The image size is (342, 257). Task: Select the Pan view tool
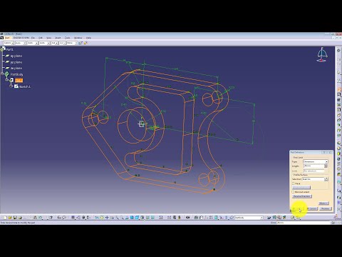click(x=107, y=218)
